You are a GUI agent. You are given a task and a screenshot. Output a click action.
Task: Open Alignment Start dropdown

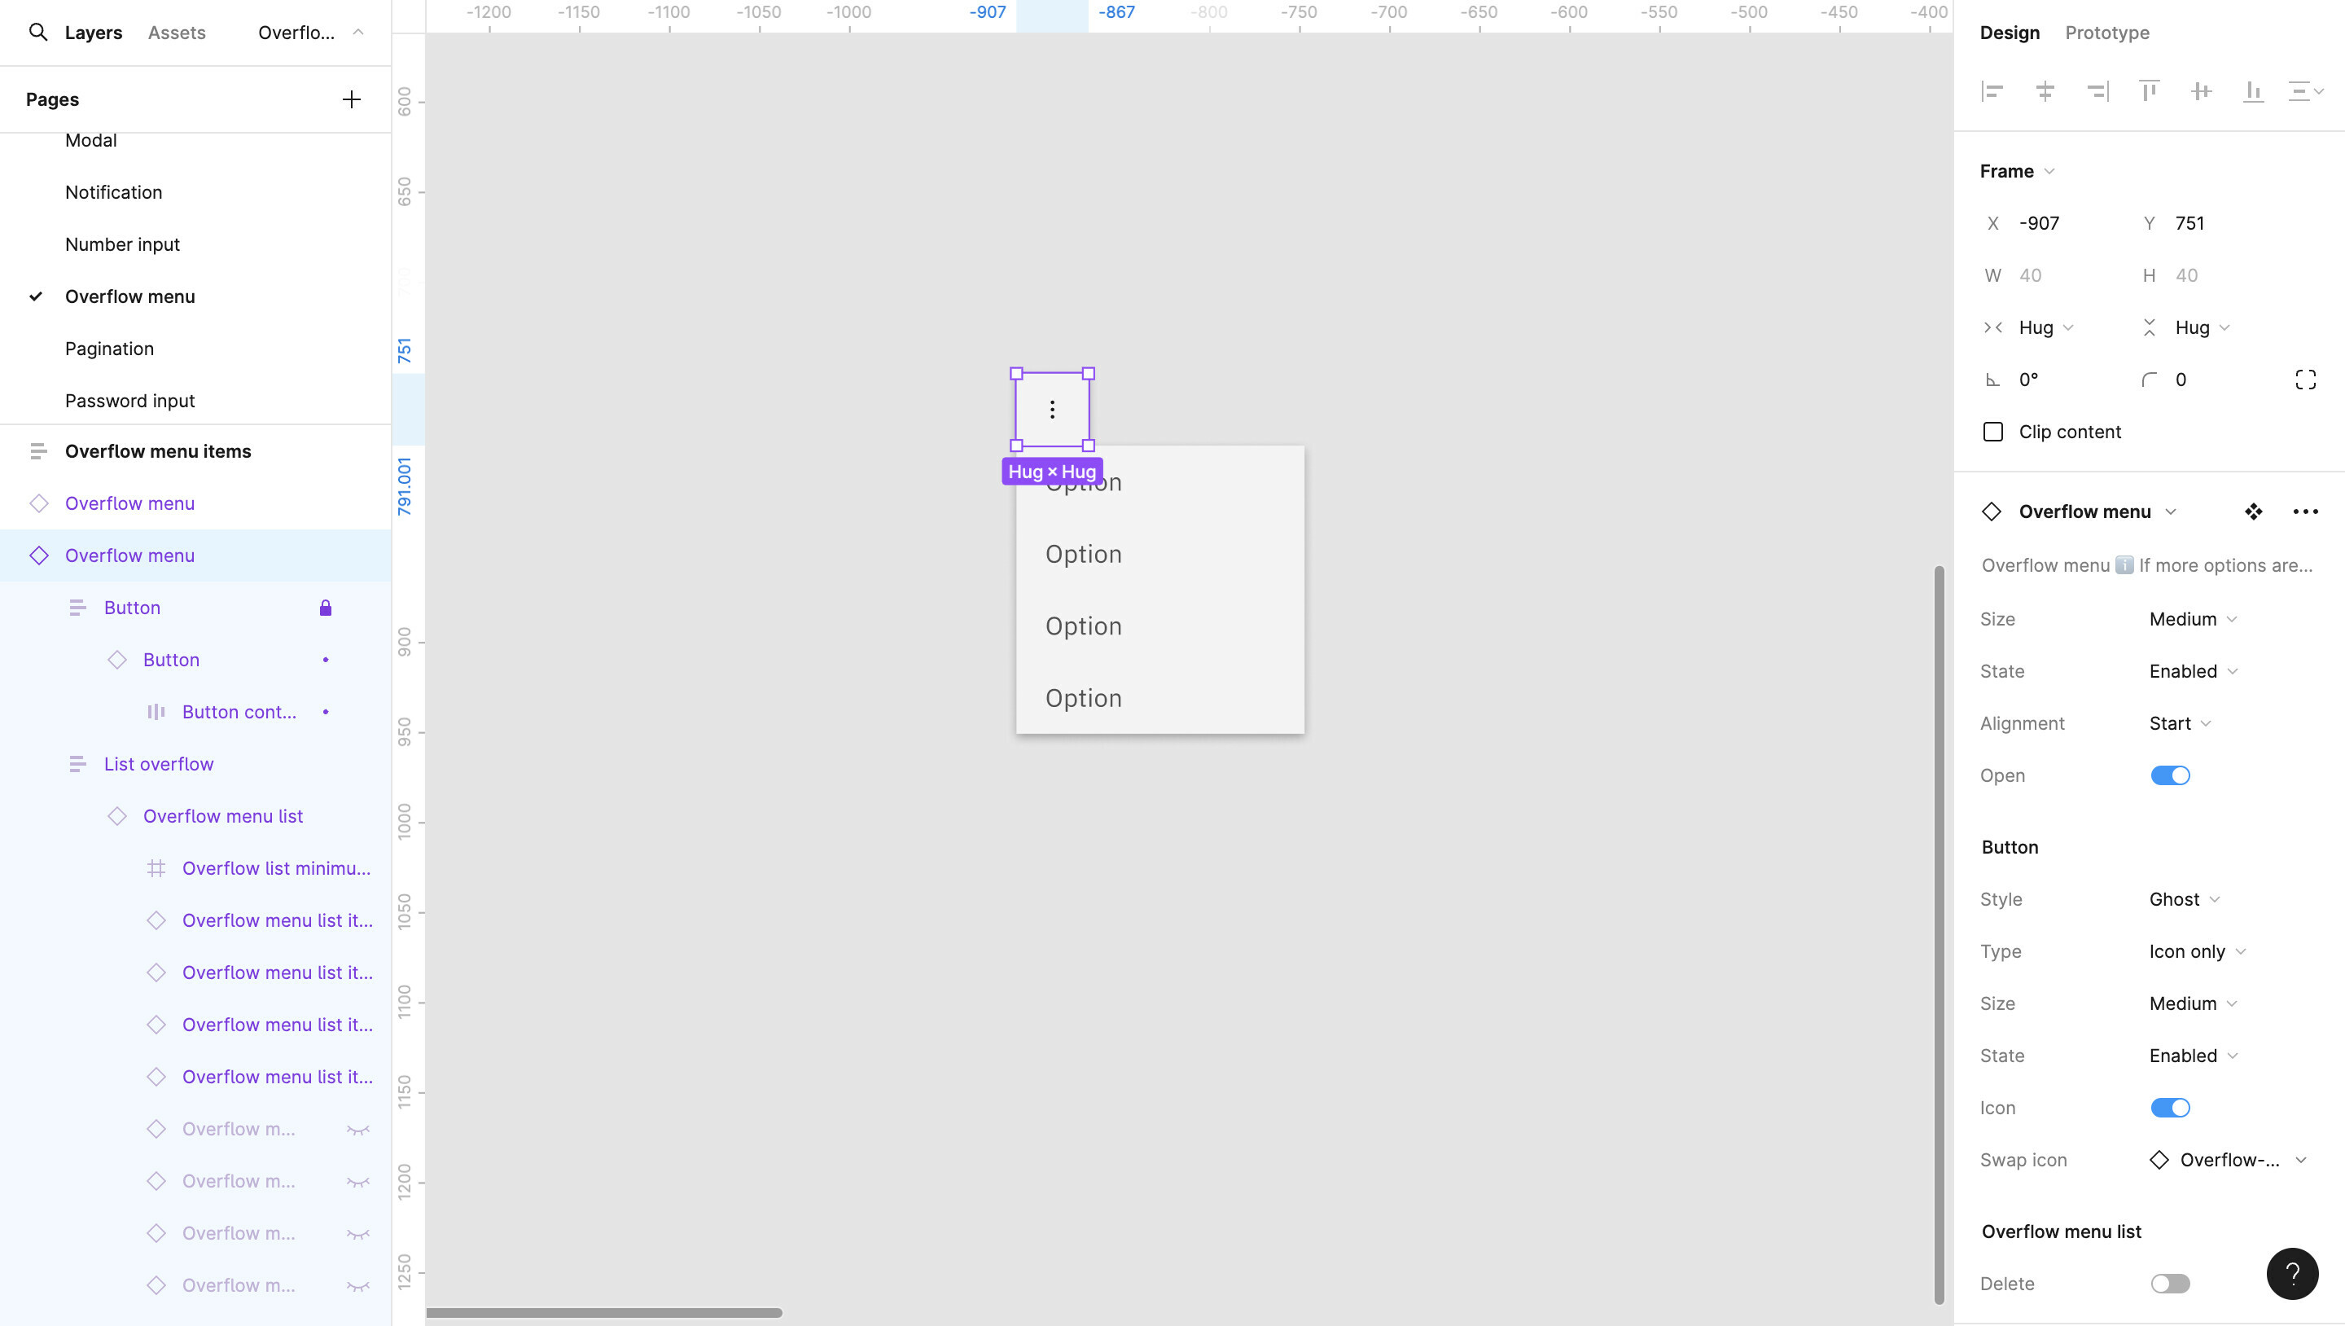(x=2180, y=724)
